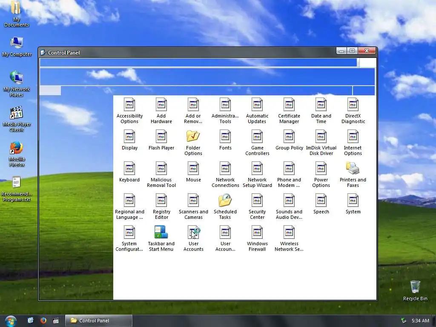Image resolution: width=436 pixels, height=327 pixels.
Task: Click Firefox quick launch icon in taskbar
Action: (43, 321)
